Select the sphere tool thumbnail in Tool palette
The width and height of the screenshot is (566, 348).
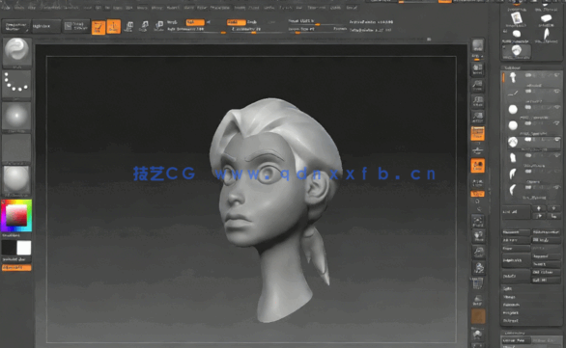(517, 34)
